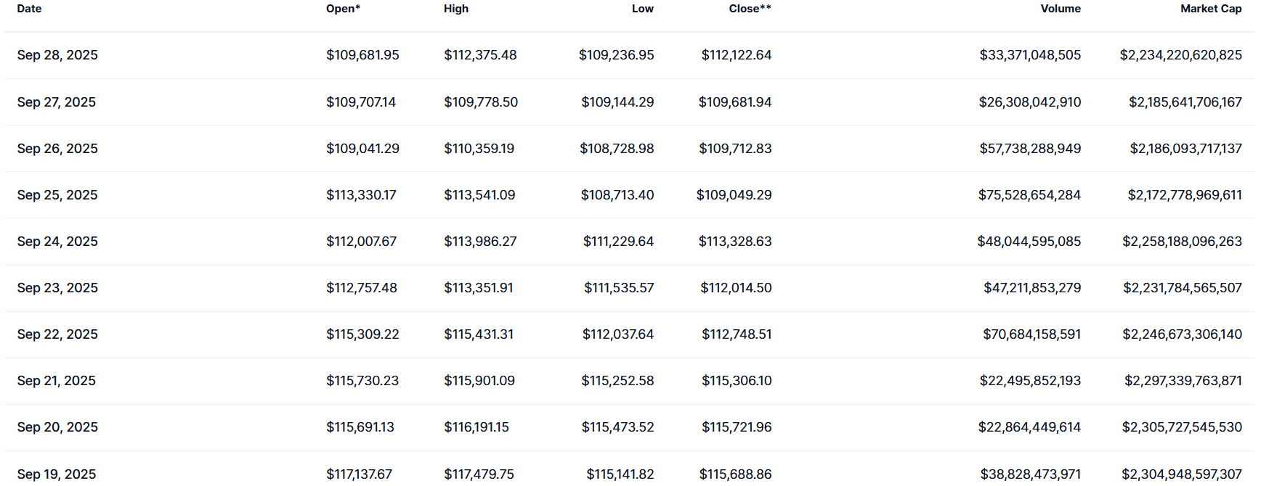Click Sep 22 volume $70,684,158,591
The height and width of the screenshot is (486, 1261).
point(1031,334)
